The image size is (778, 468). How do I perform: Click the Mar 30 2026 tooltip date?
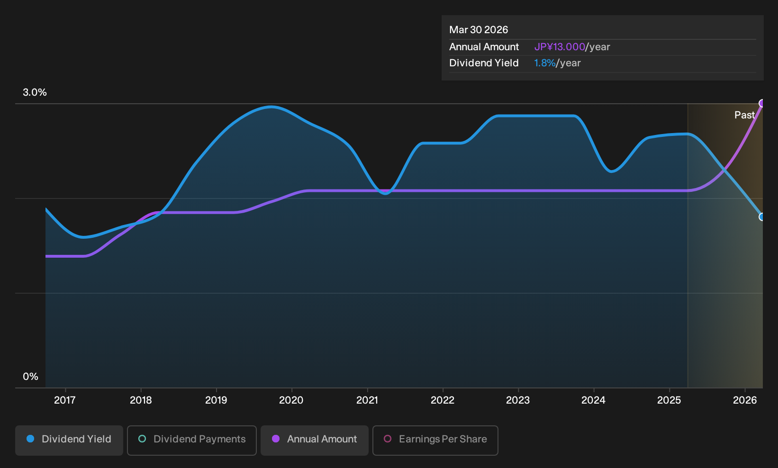coord(479,30)
